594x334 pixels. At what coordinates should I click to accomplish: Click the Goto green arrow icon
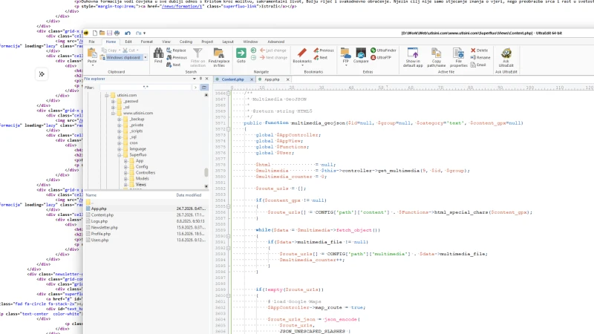pyautogui.click(x=241, y=55)
